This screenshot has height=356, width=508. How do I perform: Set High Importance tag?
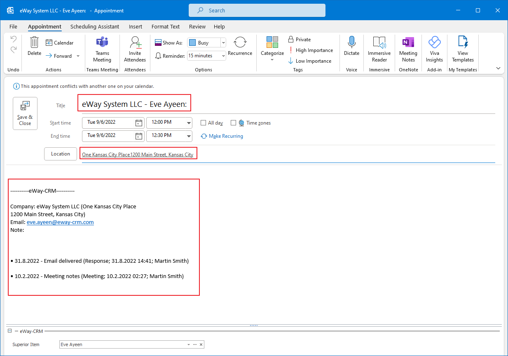tap(310, 50)
